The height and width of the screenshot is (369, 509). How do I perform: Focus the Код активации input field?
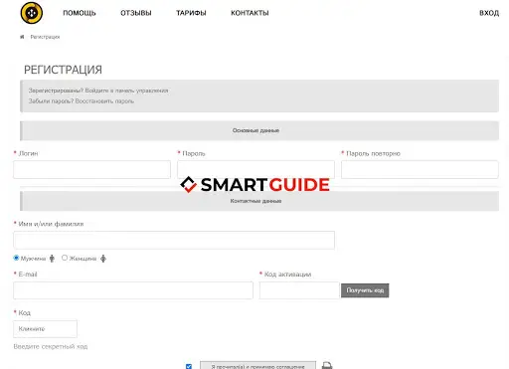click(x=299, y=290)
